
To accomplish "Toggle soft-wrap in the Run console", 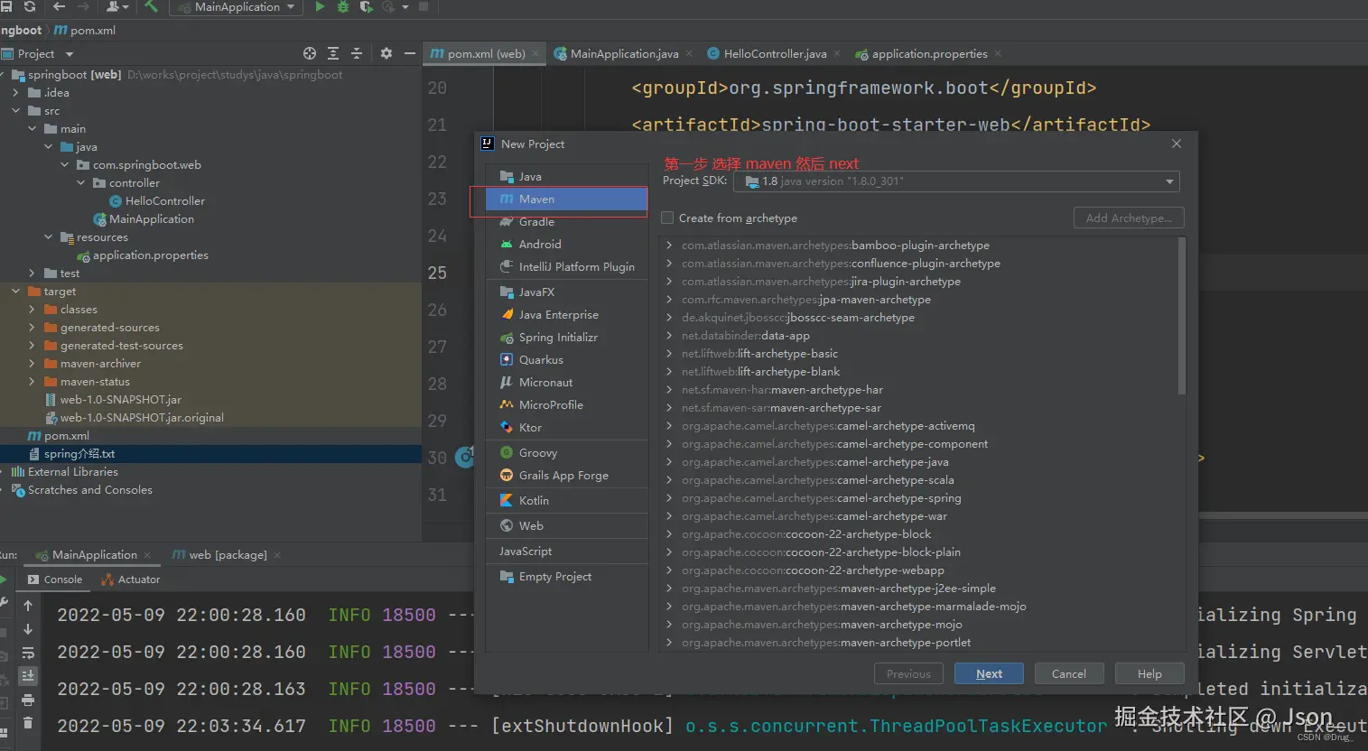I will pos(28,653).
